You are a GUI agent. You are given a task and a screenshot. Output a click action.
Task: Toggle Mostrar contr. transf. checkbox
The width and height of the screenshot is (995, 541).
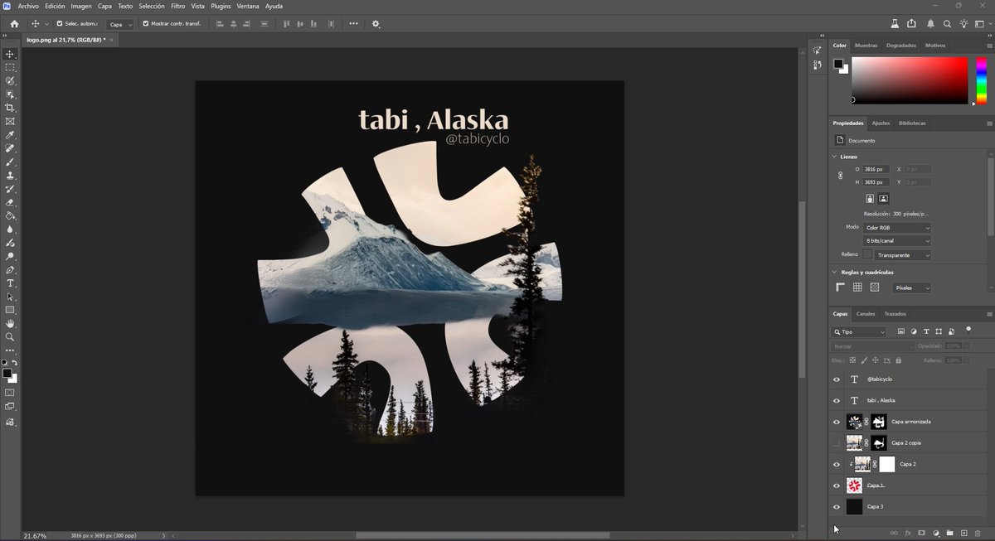pyautogui.click(x=146, y=24)
